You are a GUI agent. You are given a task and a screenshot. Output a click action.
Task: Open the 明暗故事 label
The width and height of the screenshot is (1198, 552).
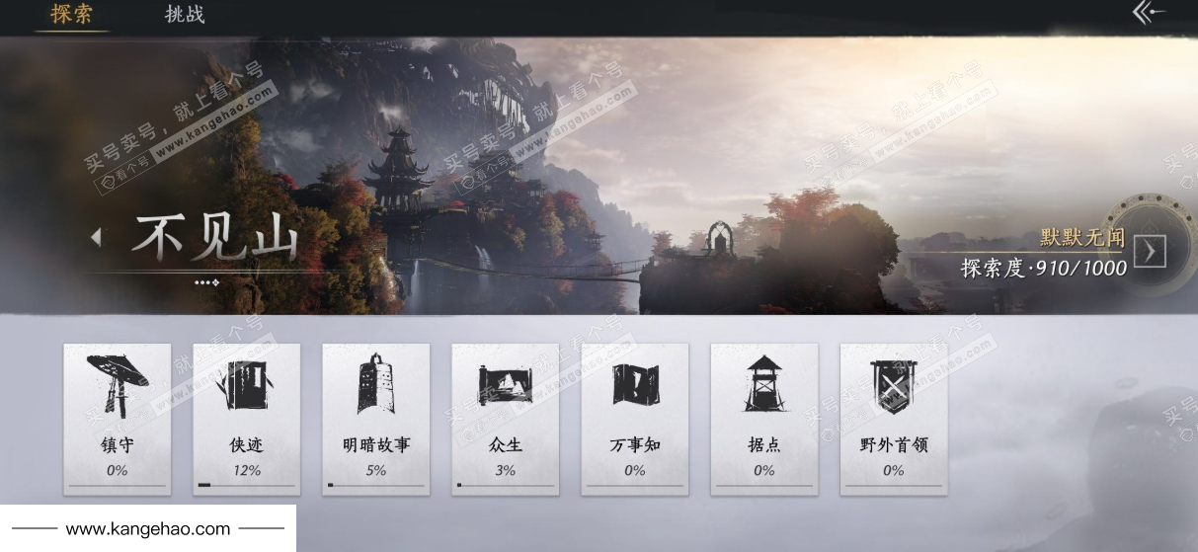[375, 445]
